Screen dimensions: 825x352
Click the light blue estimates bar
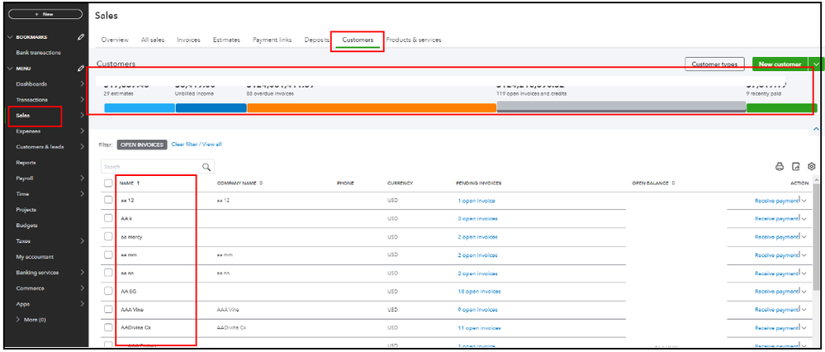[140, 108]
